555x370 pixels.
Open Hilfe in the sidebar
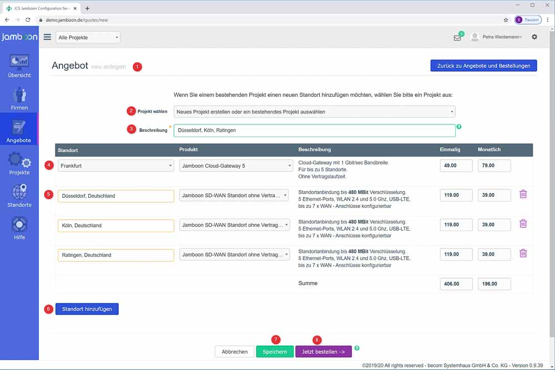pyautogui.click(x=19, y=228)
